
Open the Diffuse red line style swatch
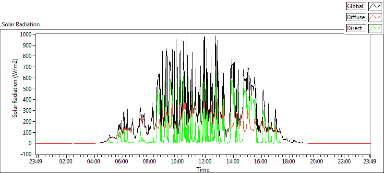pyautogui.click(x=375, y=17)
